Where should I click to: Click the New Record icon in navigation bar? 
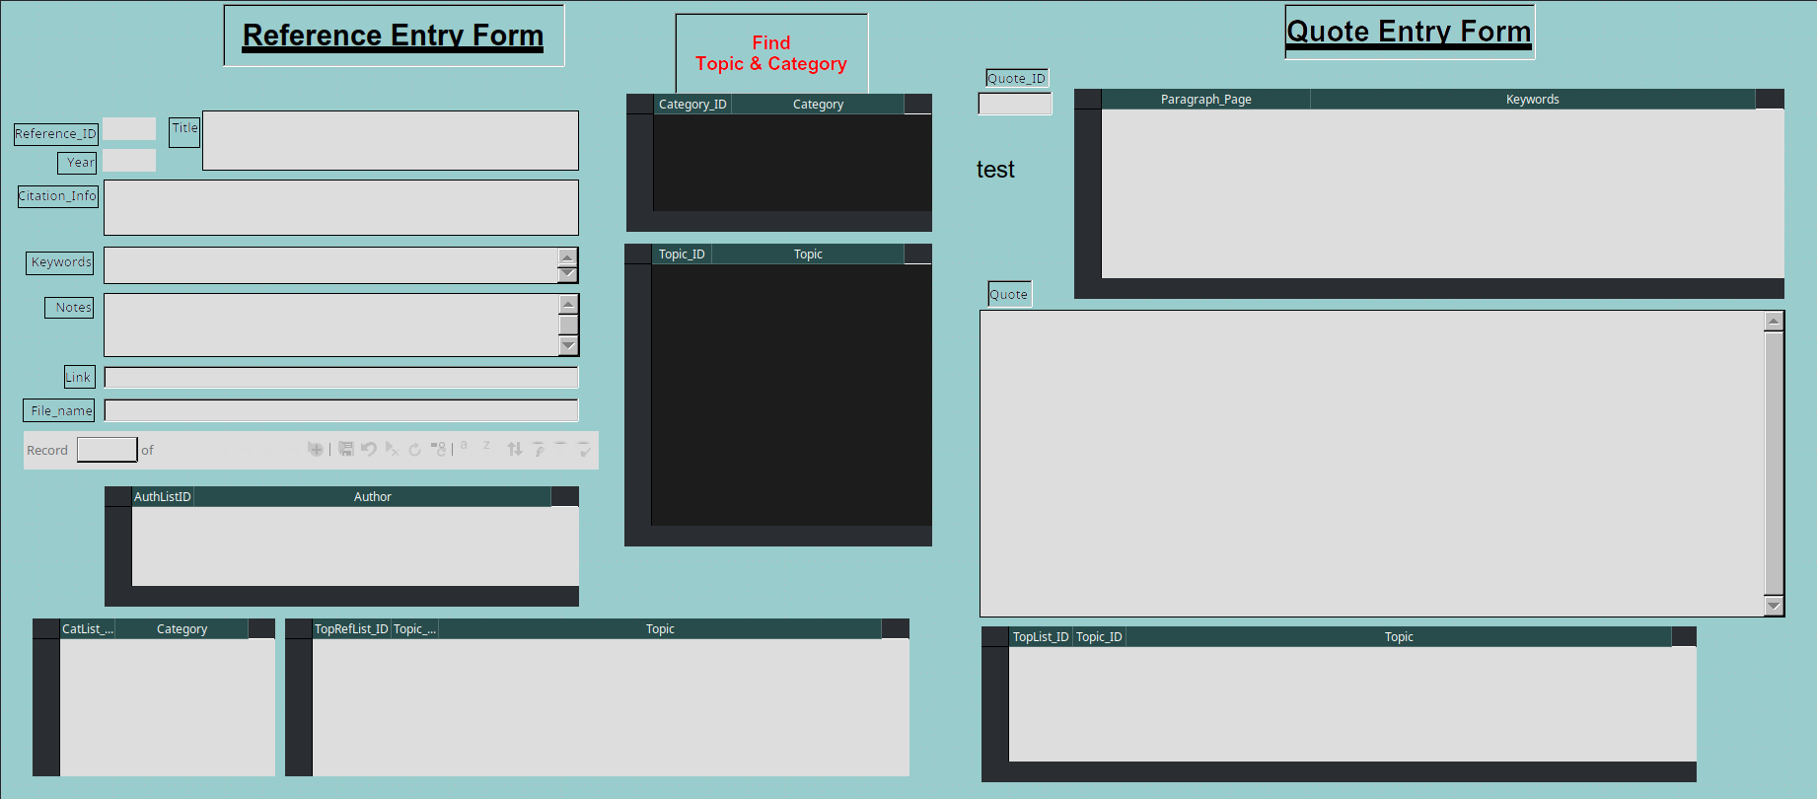pos(316,449)
